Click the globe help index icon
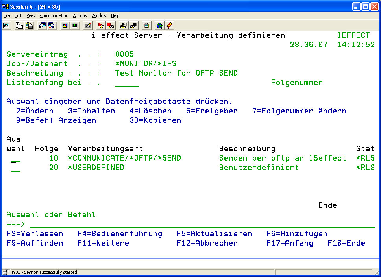This screenshot has width=381, height=277. point(159,26)
